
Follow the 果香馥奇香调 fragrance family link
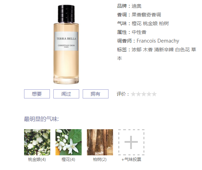pos(146,15)
